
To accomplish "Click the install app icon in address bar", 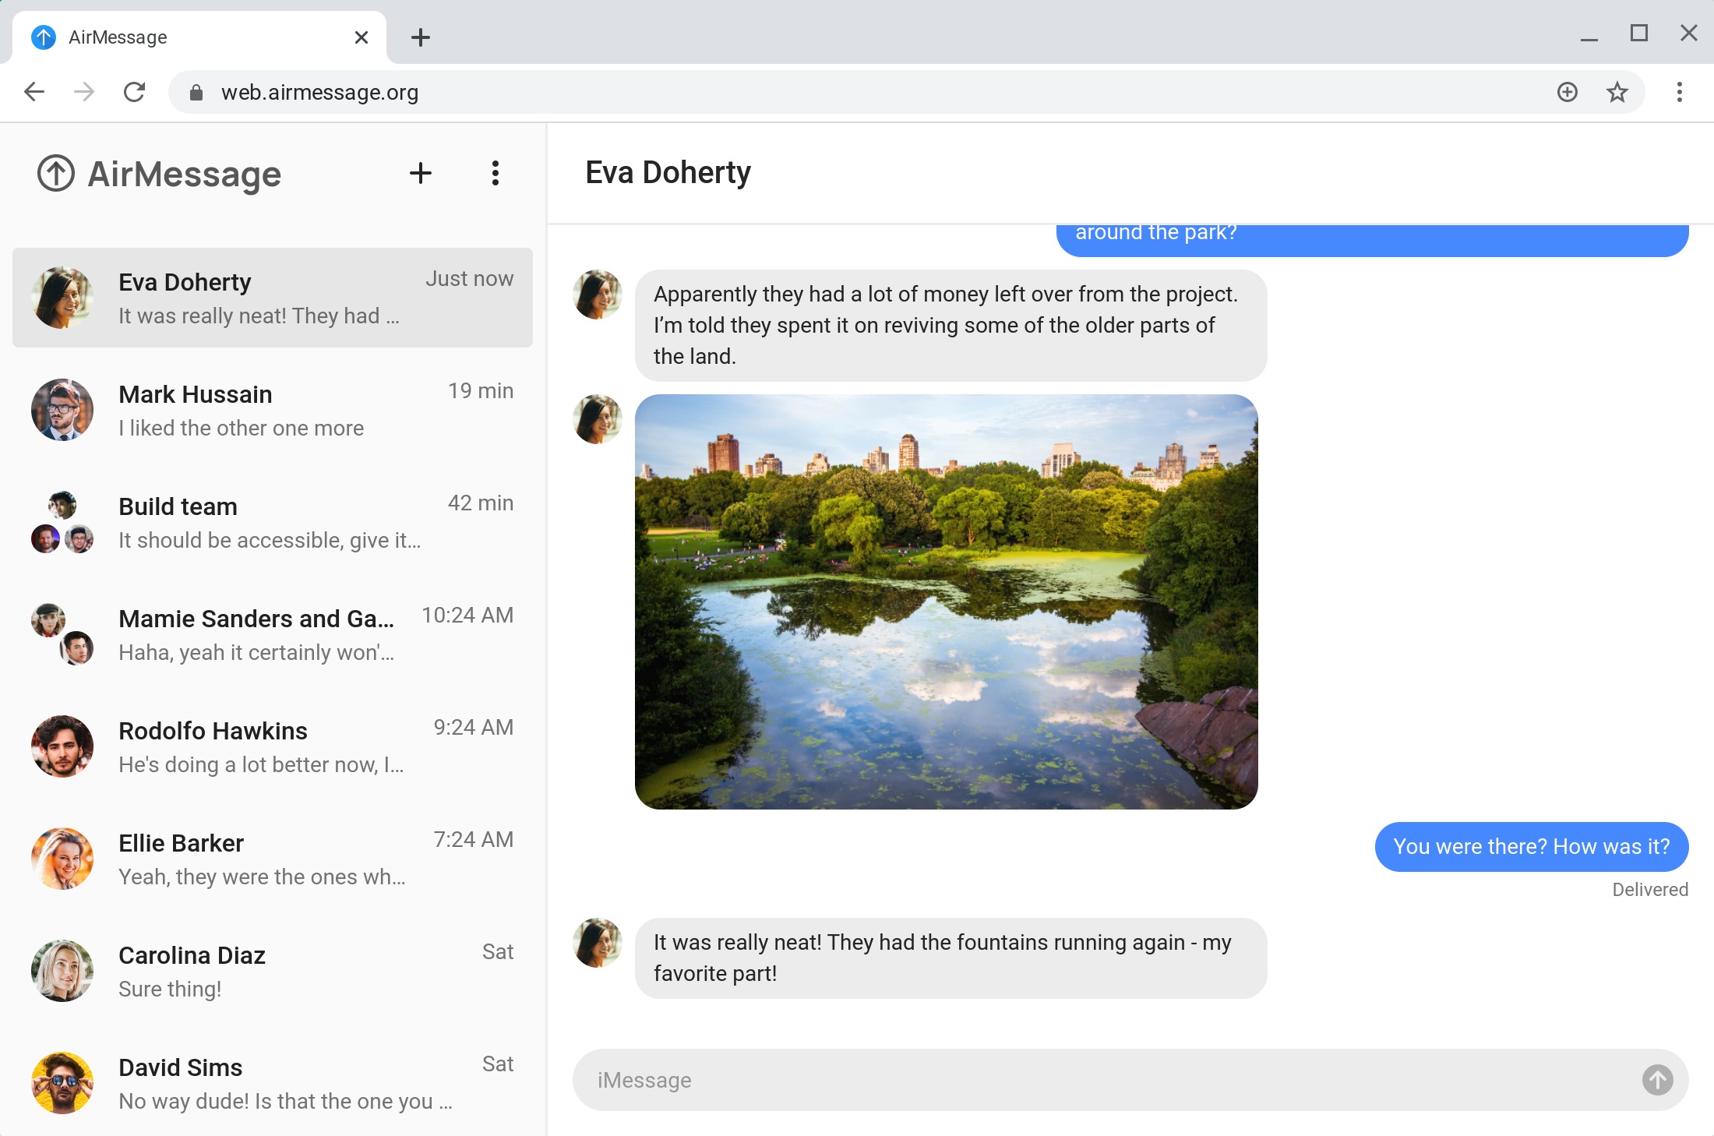I will [x=1568, y=92].
